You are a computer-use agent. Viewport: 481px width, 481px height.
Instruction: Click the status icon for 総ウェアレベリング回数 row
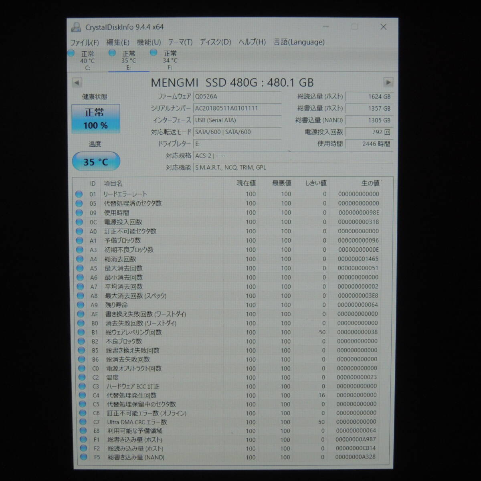coord(81,332)
